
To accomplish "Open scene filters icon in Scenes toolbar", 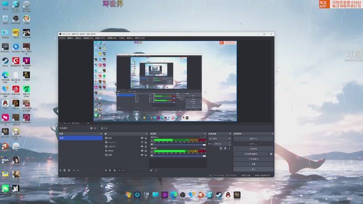I will tap(69, 170).
